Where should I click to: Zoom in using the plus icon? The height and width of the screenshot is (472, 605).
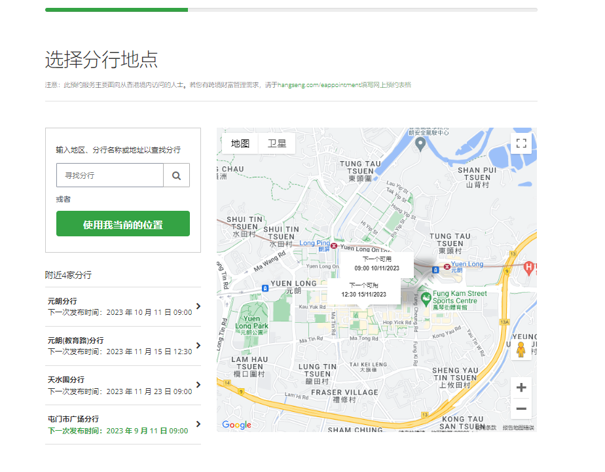coord(521,387)
